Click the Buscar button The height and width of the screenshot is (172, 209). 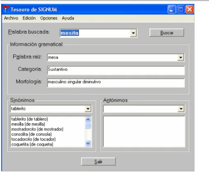pyautogui.click(x=166, y=33)
